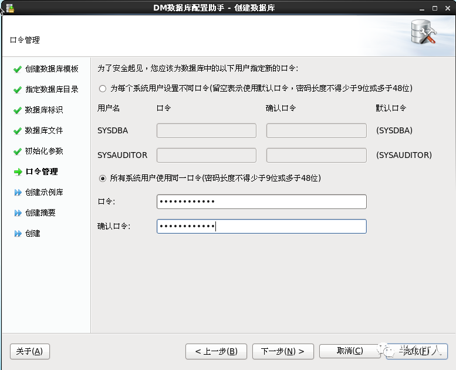
Task: Select 创建数据库模板 step in sidebar
Action: click(x=52, y=69)
